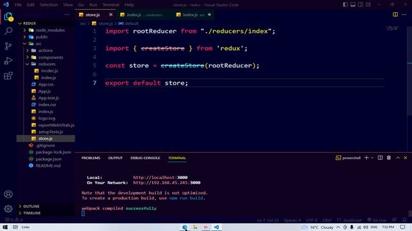Image resolution: width=412 pixels, height=231 pixels.
Task: Switch to the OUTPUT tab
Action: (x=115, y=158)
